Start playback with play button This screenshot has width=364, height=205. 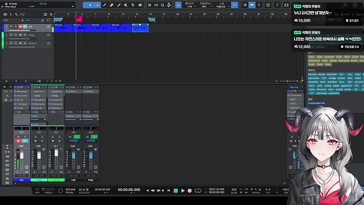click(x=183, y=191)
